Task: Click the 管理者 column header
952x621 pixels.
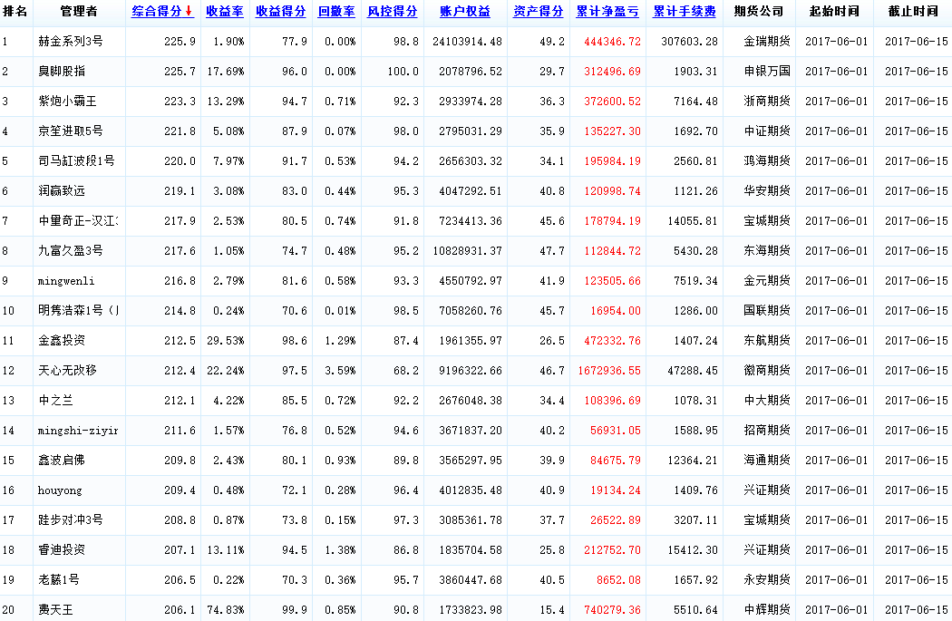Action: point(79,12)
